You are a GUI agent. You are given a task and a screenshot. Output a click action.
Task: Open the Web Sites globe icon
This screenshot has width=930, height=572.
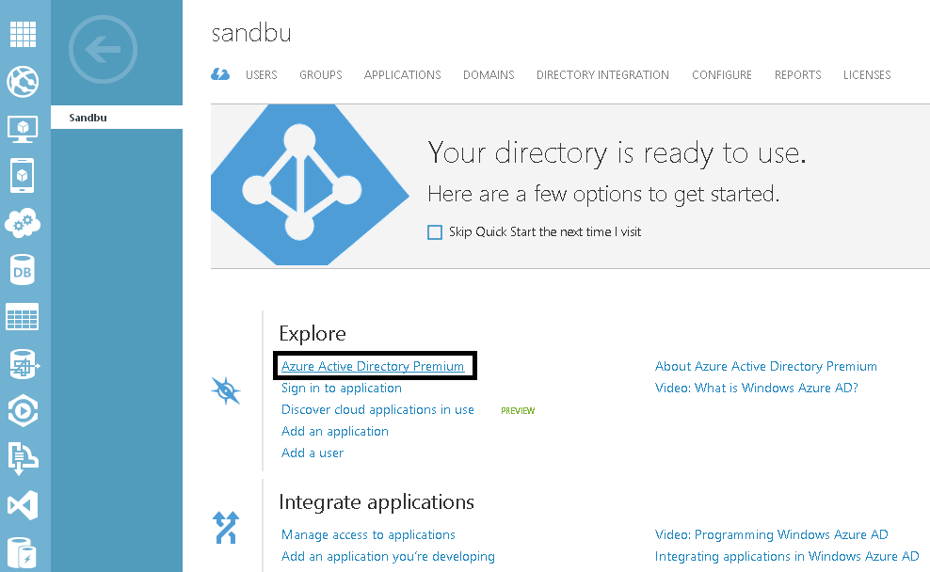tap(24, 82)
